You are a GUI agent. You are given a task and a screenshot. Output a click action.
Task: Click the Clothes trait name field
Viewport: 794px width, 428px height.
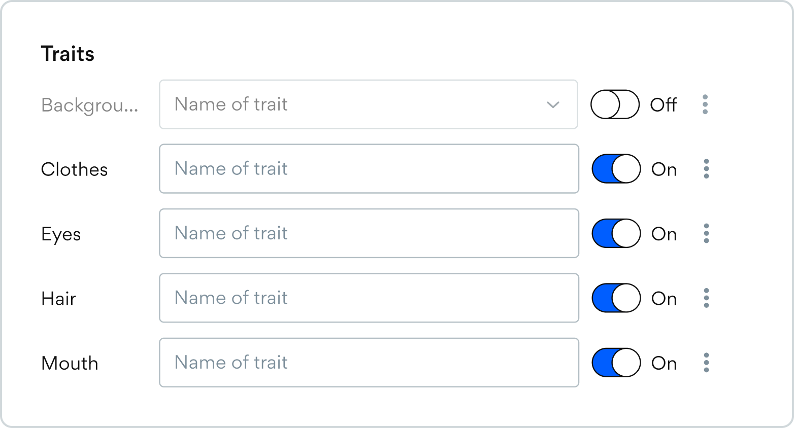tap(369, 169)
